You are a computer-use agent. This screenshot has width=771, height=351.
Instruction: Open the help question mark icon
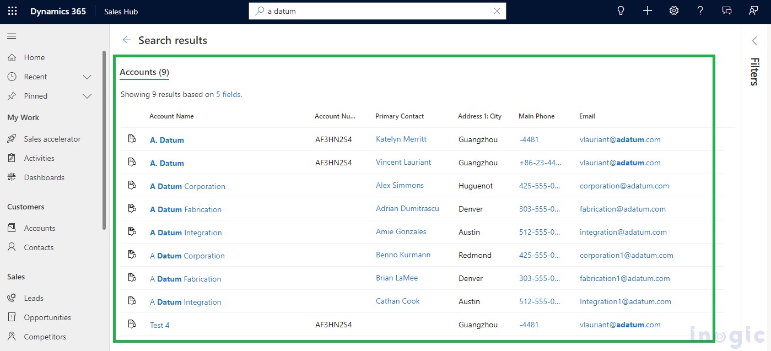coord(700,11)
